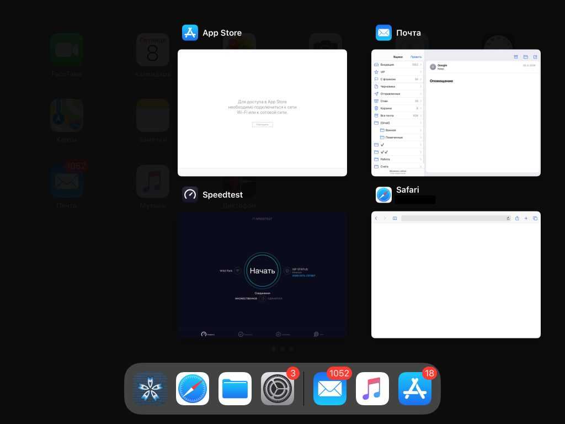Open the Черновики drafts row in Mail

pyautogui.click(x=398, y=87)
